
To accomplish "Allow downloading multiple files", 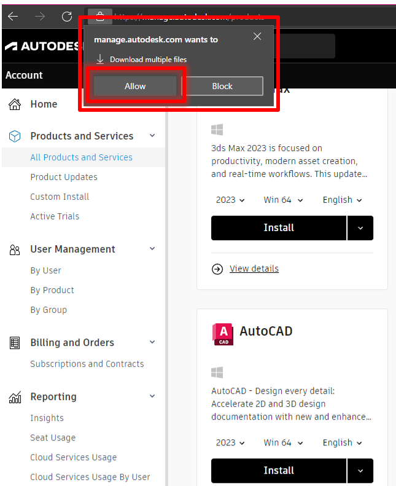I will click(x=135, y=86).
